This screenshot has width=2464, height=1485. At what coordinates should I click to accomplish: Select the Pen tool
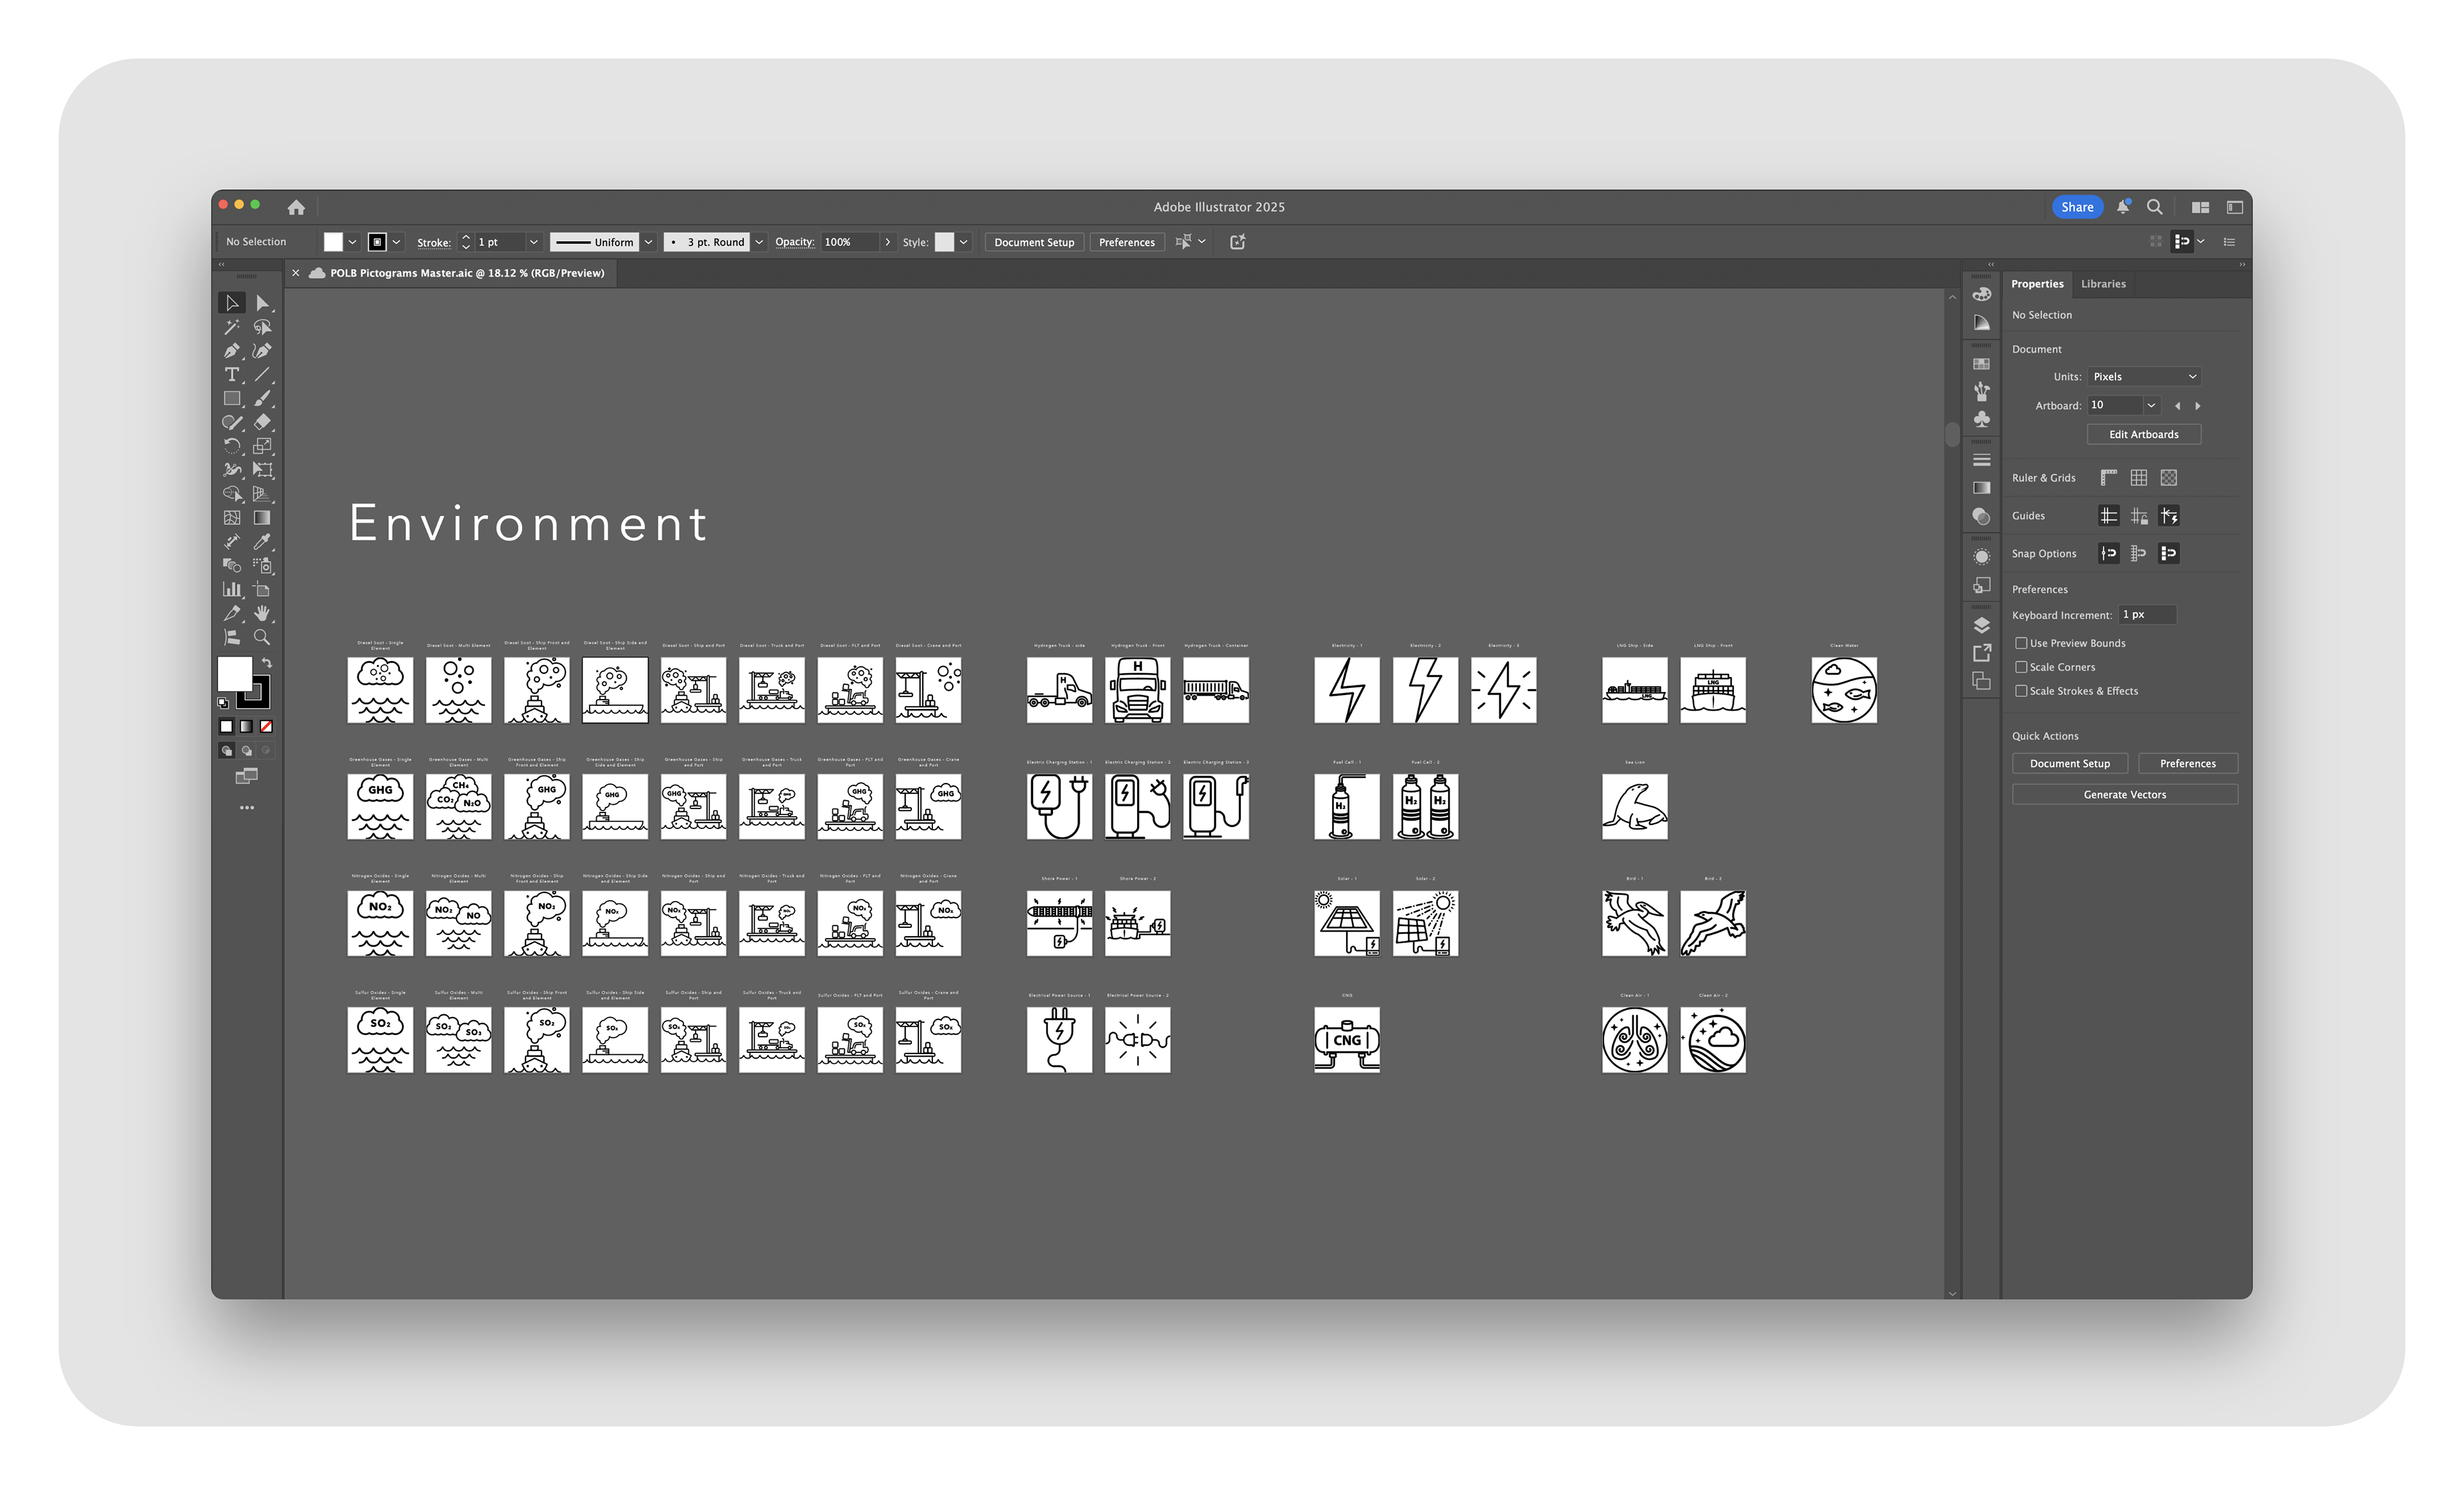[232, 351]
